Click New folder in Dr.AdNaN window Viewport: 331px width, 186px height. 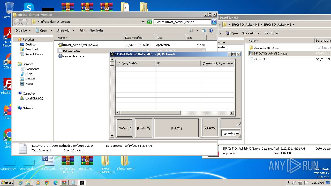(271, 33)
